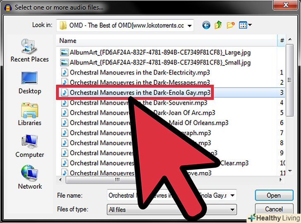Image resolution: width=301 pixels, height=223 pixels.
Task: Select Computer in the places sidebar
Action: coord(30,146)
